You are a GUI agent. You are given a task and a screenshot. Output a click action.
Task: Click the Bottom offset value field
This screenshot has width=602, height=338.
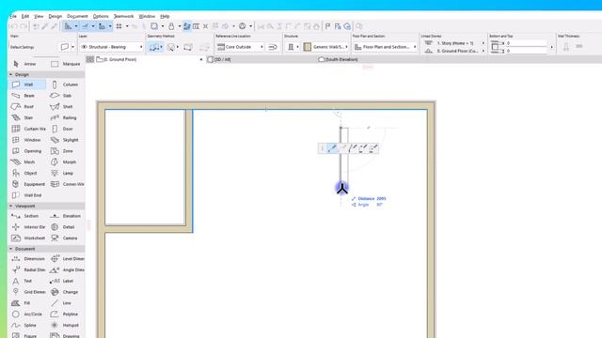click(x=527, y=51)
